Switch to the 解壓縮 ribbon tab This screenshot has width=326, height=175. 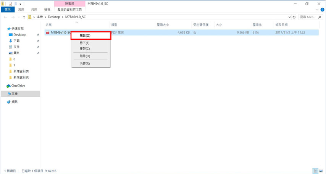(x=69, y=3)
